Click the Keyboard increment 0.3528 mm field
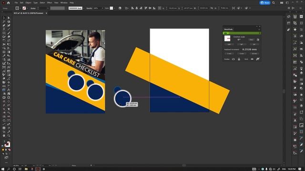This screenshot has height=171, width=305. click(250, 49)
